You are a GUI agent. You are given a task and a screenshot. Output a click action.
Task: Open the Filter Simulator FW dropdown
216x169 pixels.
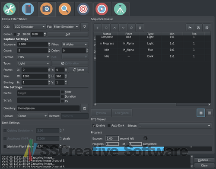pyautogui.click(x=66, y=27)
